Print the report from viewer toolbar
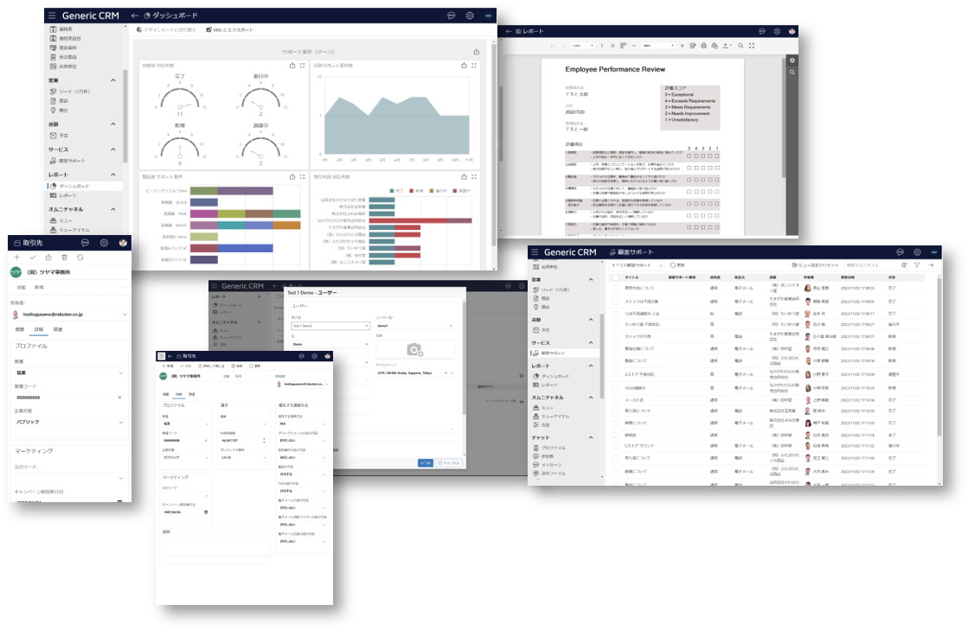Viewport: 968px width, 630px height. pyautogui.click(x=703, y=46)
